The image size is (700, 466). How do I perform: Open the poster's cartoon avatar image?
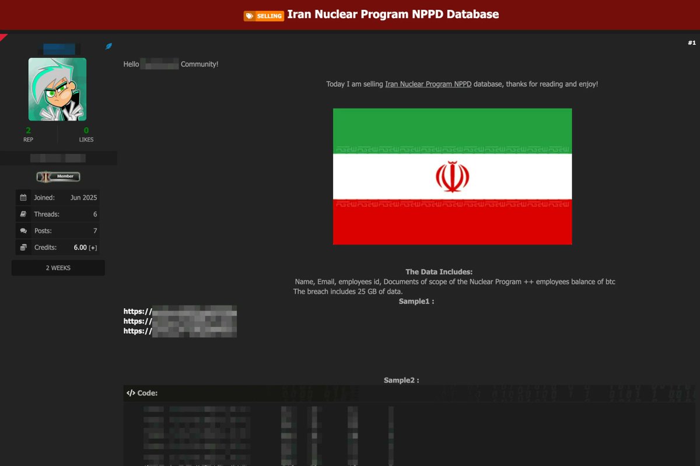57,89
